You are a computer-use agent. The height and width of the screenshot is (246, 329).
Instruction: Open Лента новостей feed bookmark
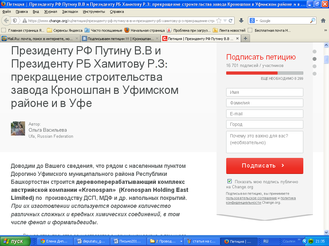point(229,30)
